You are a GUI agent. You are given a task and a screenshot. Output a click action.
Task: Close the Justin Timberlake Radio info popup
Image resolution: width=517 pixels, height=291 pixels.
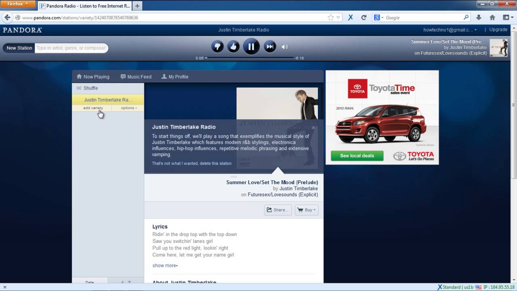[313, 128]
